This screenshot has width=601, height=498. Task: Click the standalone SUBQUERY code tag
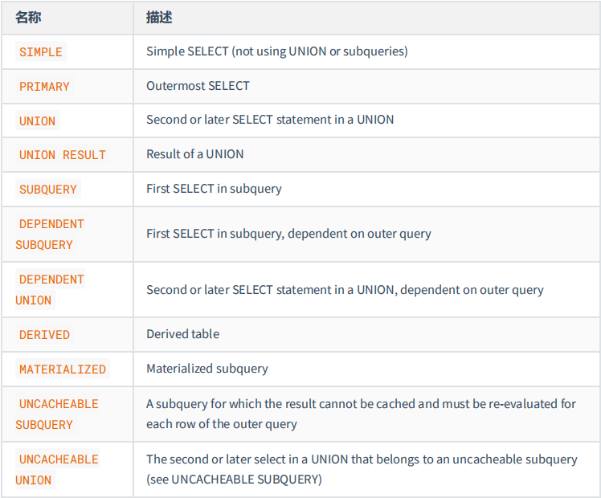tap(48, 190)
